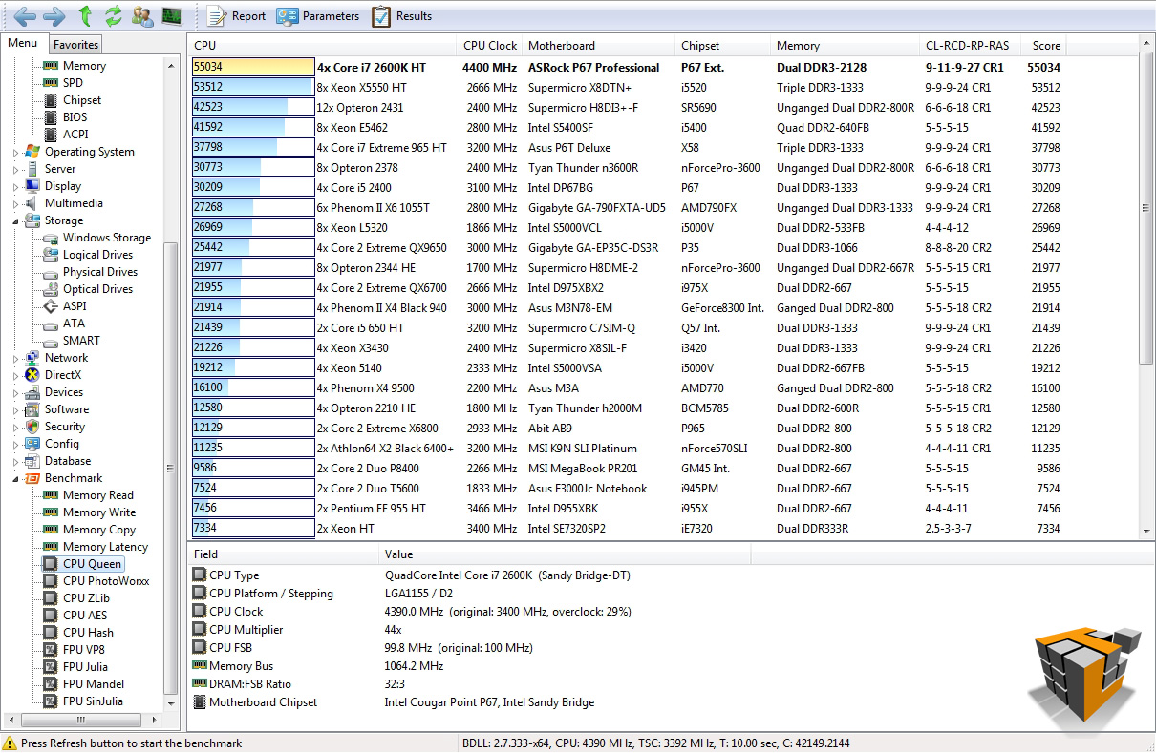Select the CPU PhotoWorxx benchmark icon
Viewport: 1156px width, 753px height.
51,581
